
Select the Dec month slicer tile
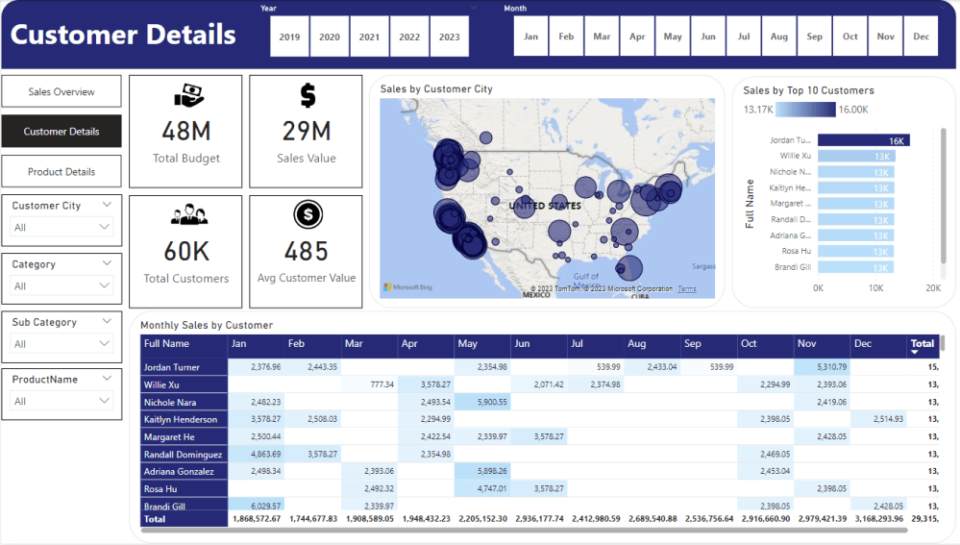coord(922,37)
